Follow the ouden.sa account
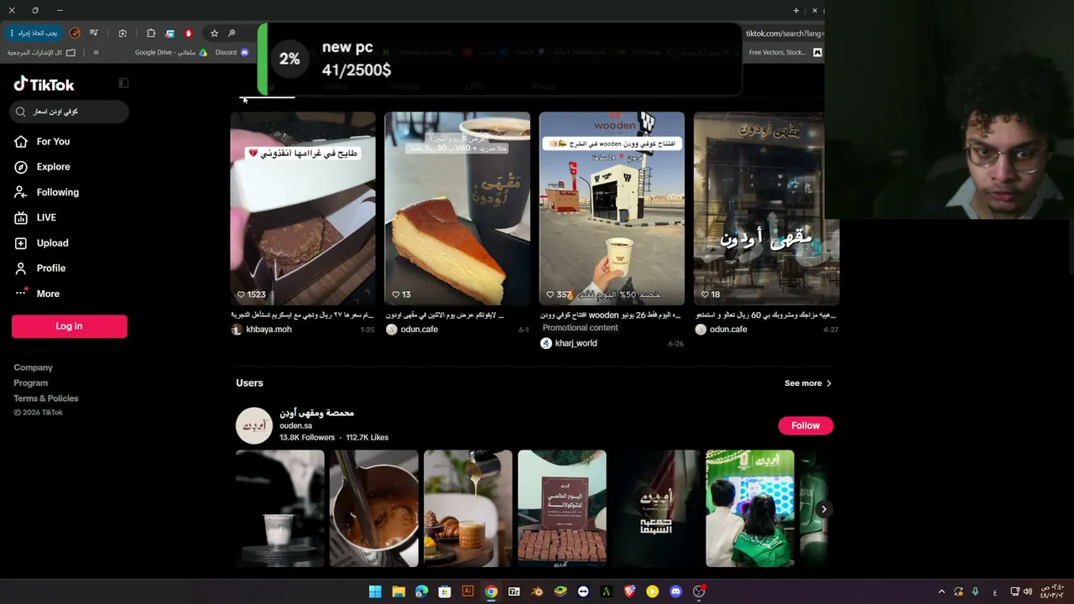Screen dimensions: 1074x604 805,425
